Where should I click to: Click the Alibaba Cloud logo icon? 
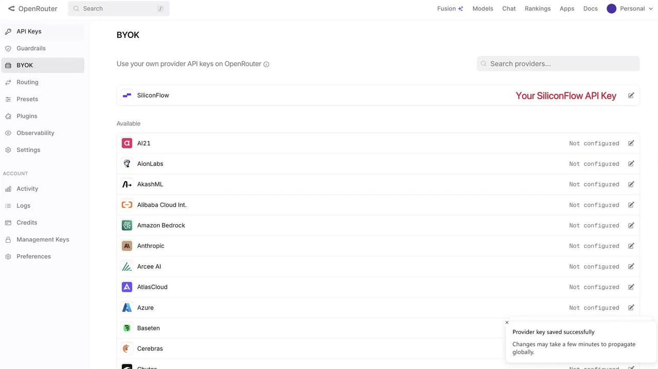click(x=127, y=205)
